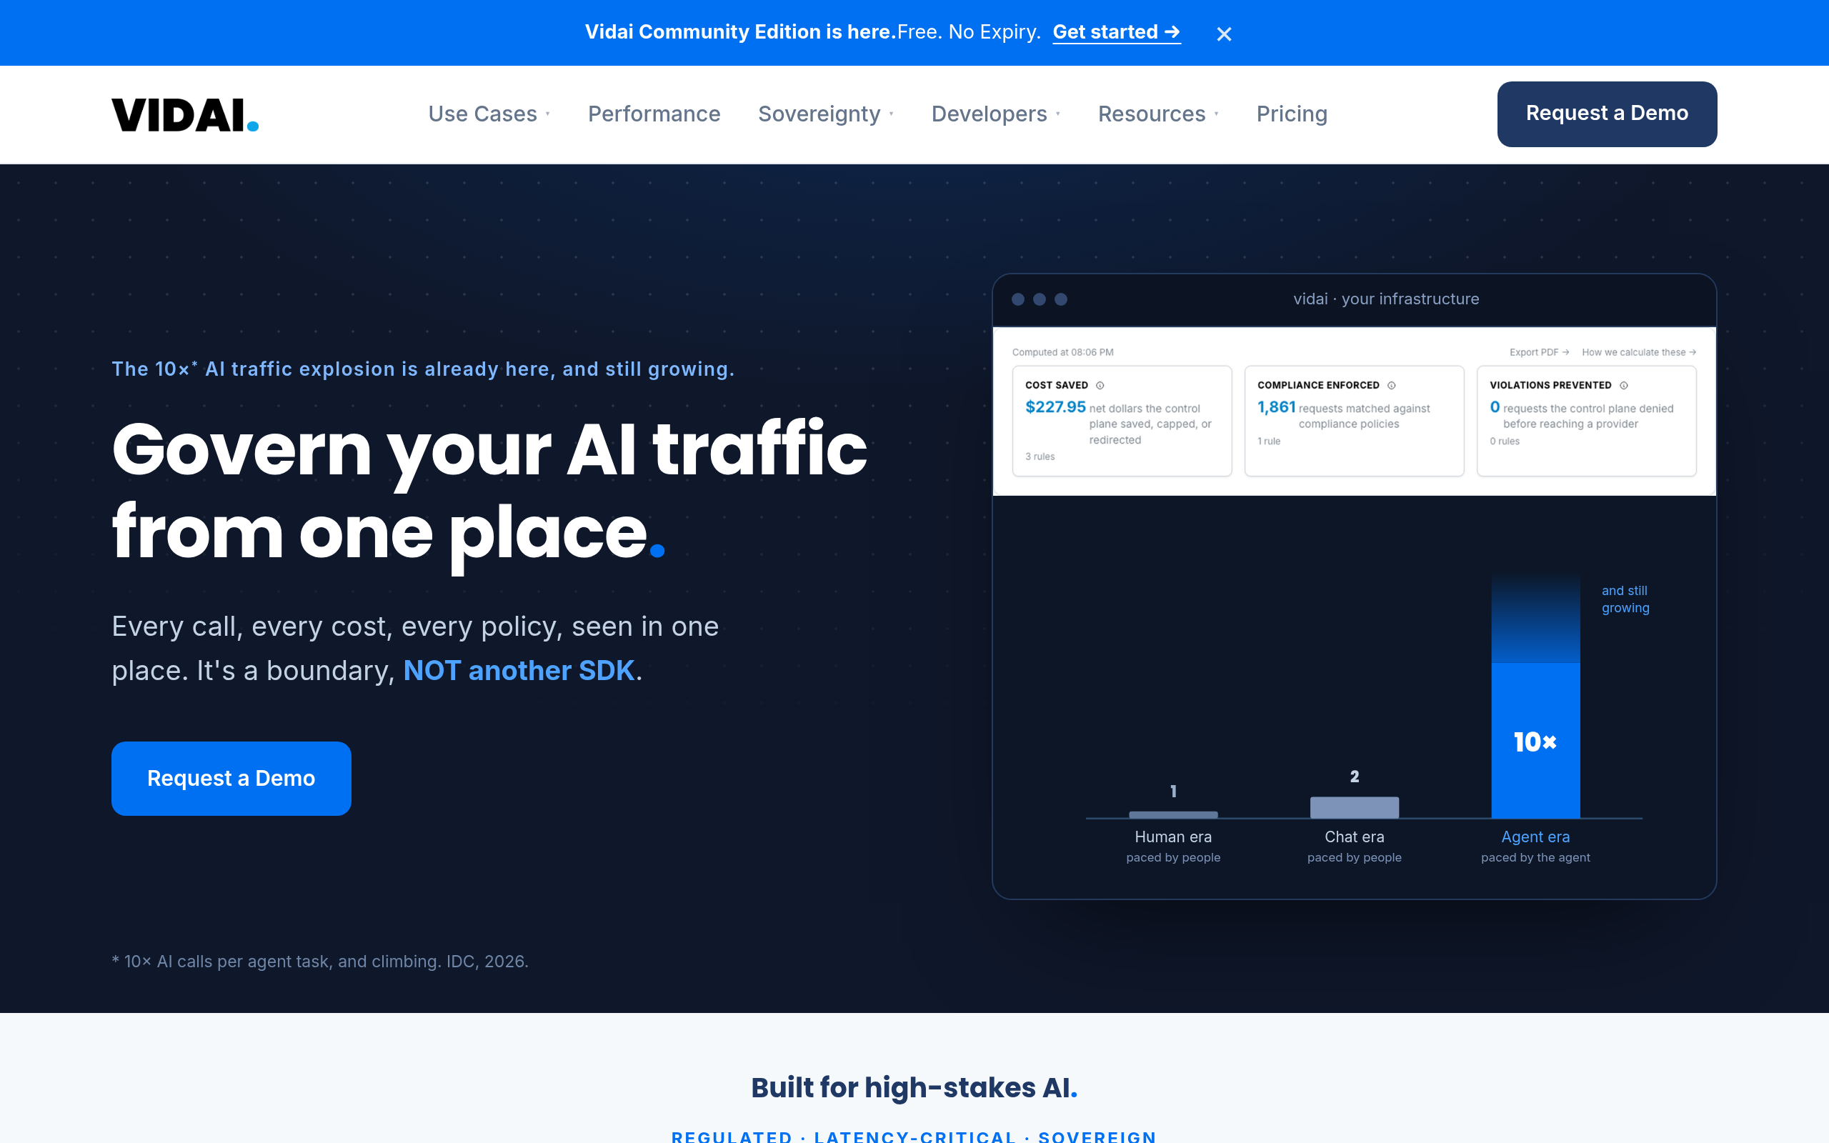
Task: Click the '3 rules' text in Cost Saved card
Action: click(x=1040, y=456)
